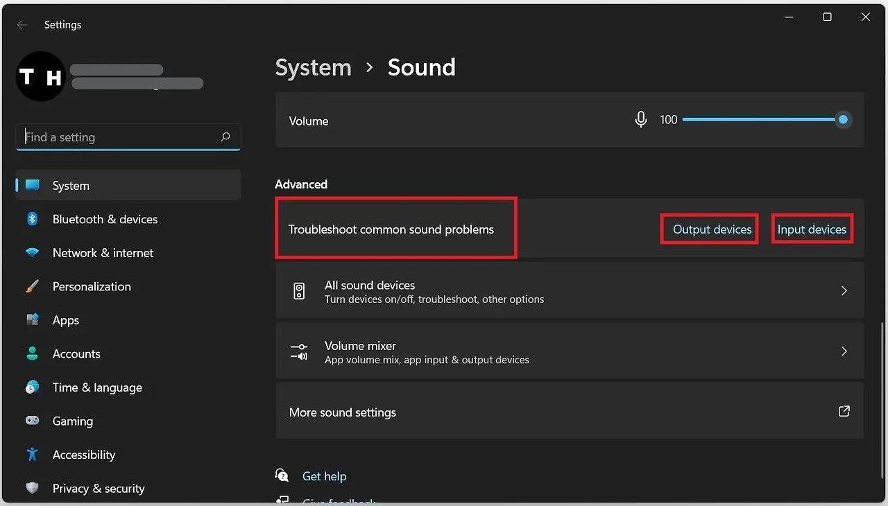Select Time & language
Viewport: 888px width, 506px height.
click(128, 387)
